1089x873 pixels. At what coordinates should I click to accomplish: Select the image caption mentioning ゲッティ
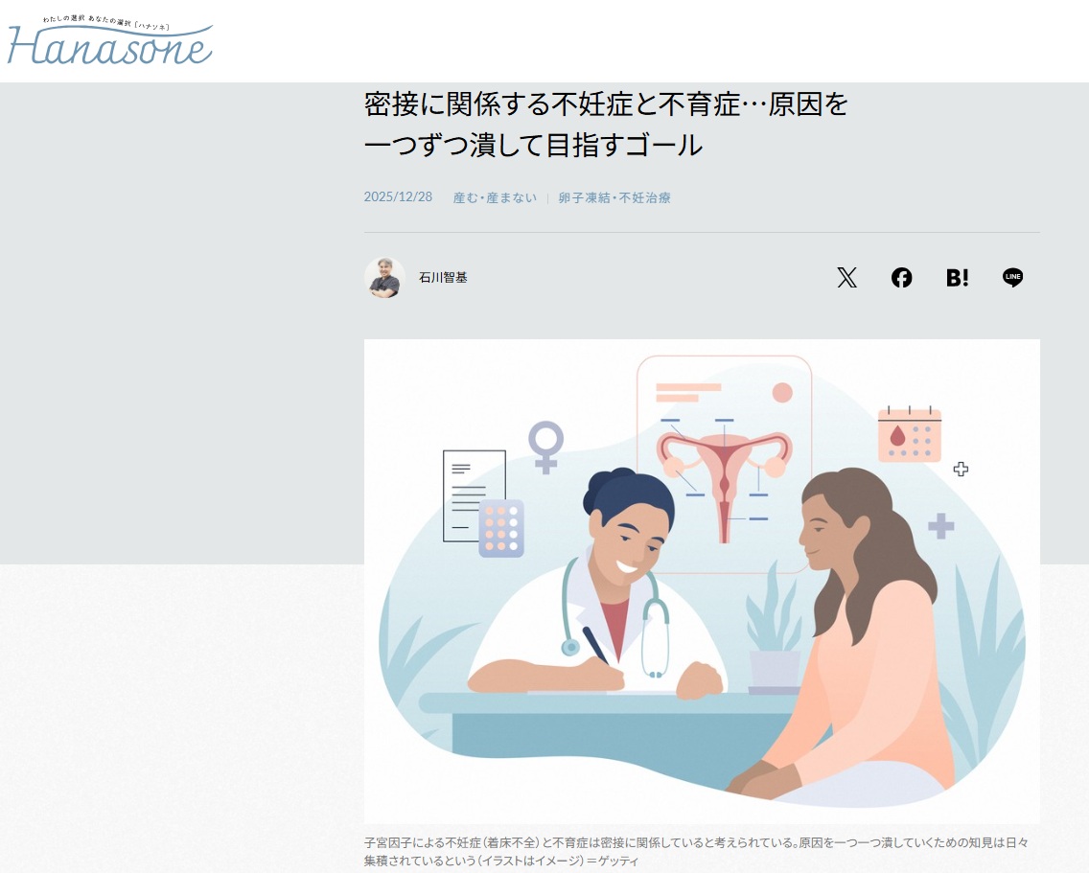(696, 852)
